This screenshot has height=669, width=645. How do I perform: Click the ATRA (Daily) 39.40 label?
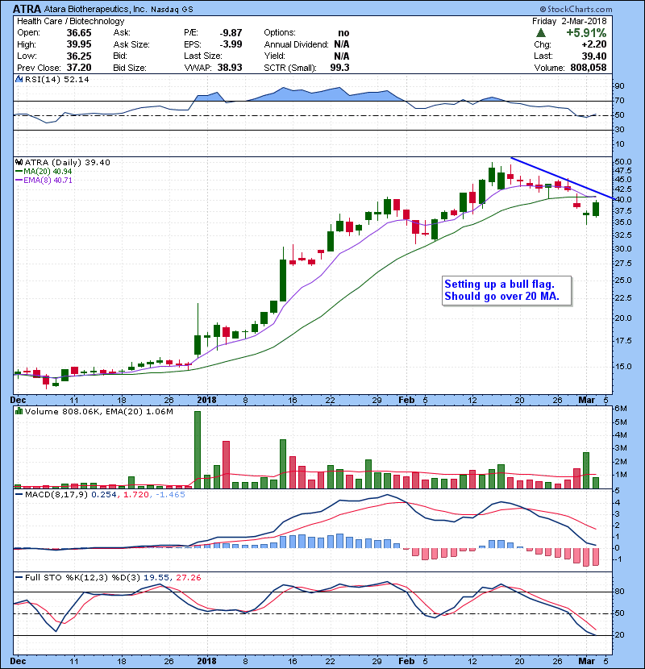coord(67,163)
